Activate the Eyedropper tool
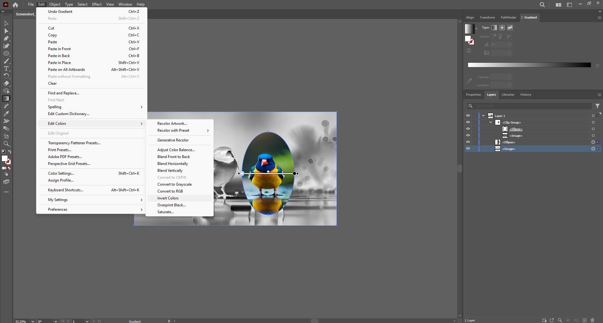The image size is (603, 323). (x=6, y=114)
